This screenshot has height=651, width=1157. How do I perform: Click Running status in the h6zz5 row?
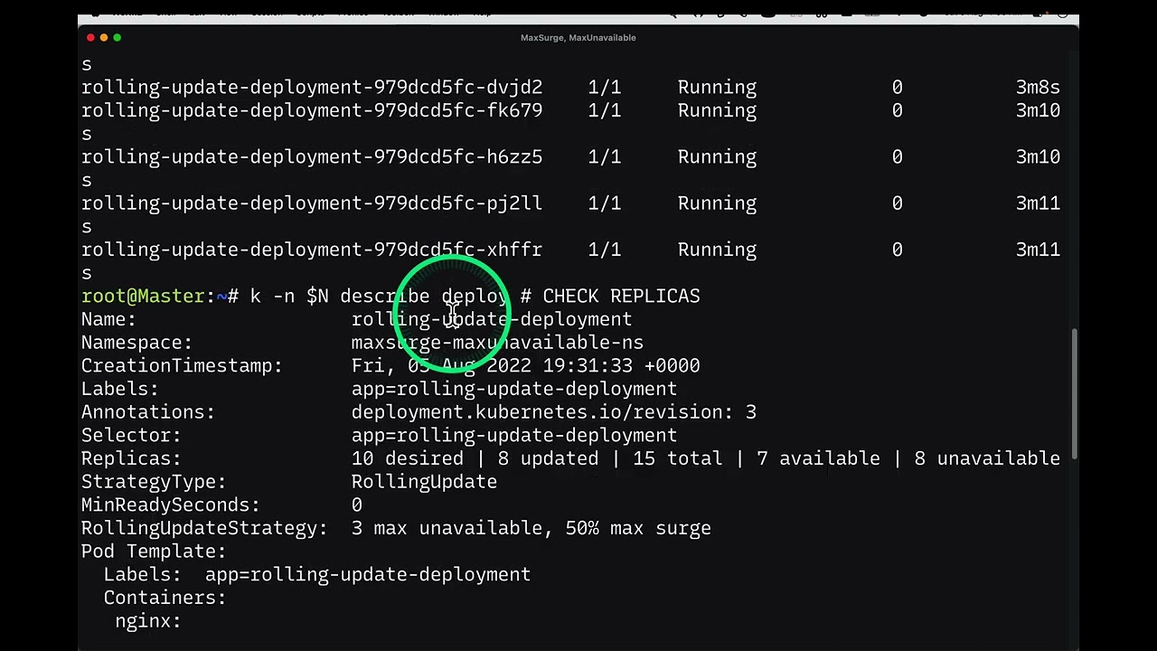pyautogui.click(x=717, y=157)
